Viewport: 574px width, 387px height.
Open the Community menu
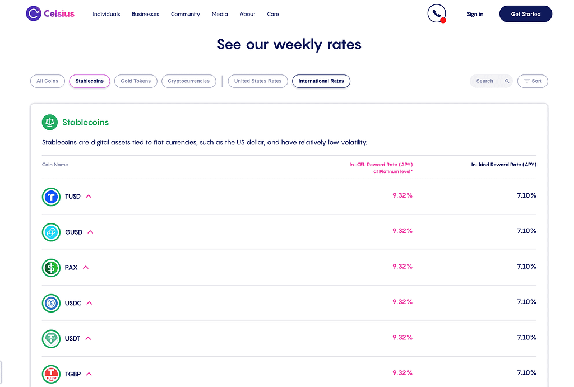point(185,14)
